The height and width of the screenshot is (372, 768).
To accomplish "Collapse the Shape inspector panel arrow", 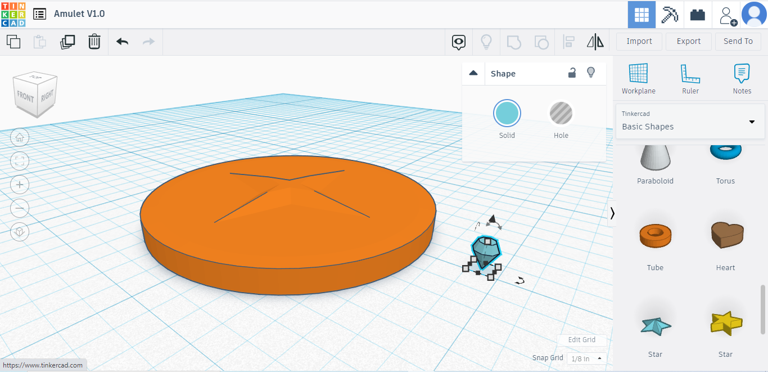I will pyautogui.click(x=473, y=73).
